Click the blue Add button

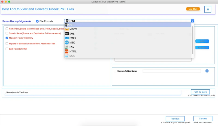coord(202,41)
